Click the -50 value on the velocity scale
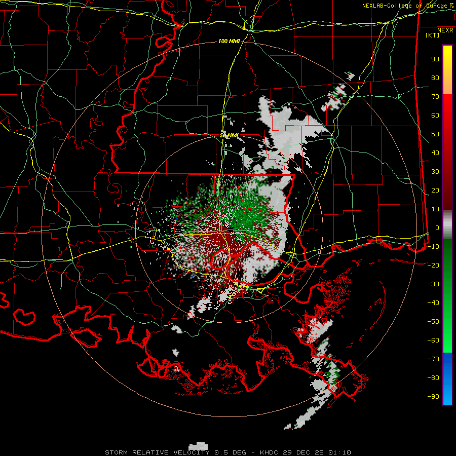 click(433, 322)
